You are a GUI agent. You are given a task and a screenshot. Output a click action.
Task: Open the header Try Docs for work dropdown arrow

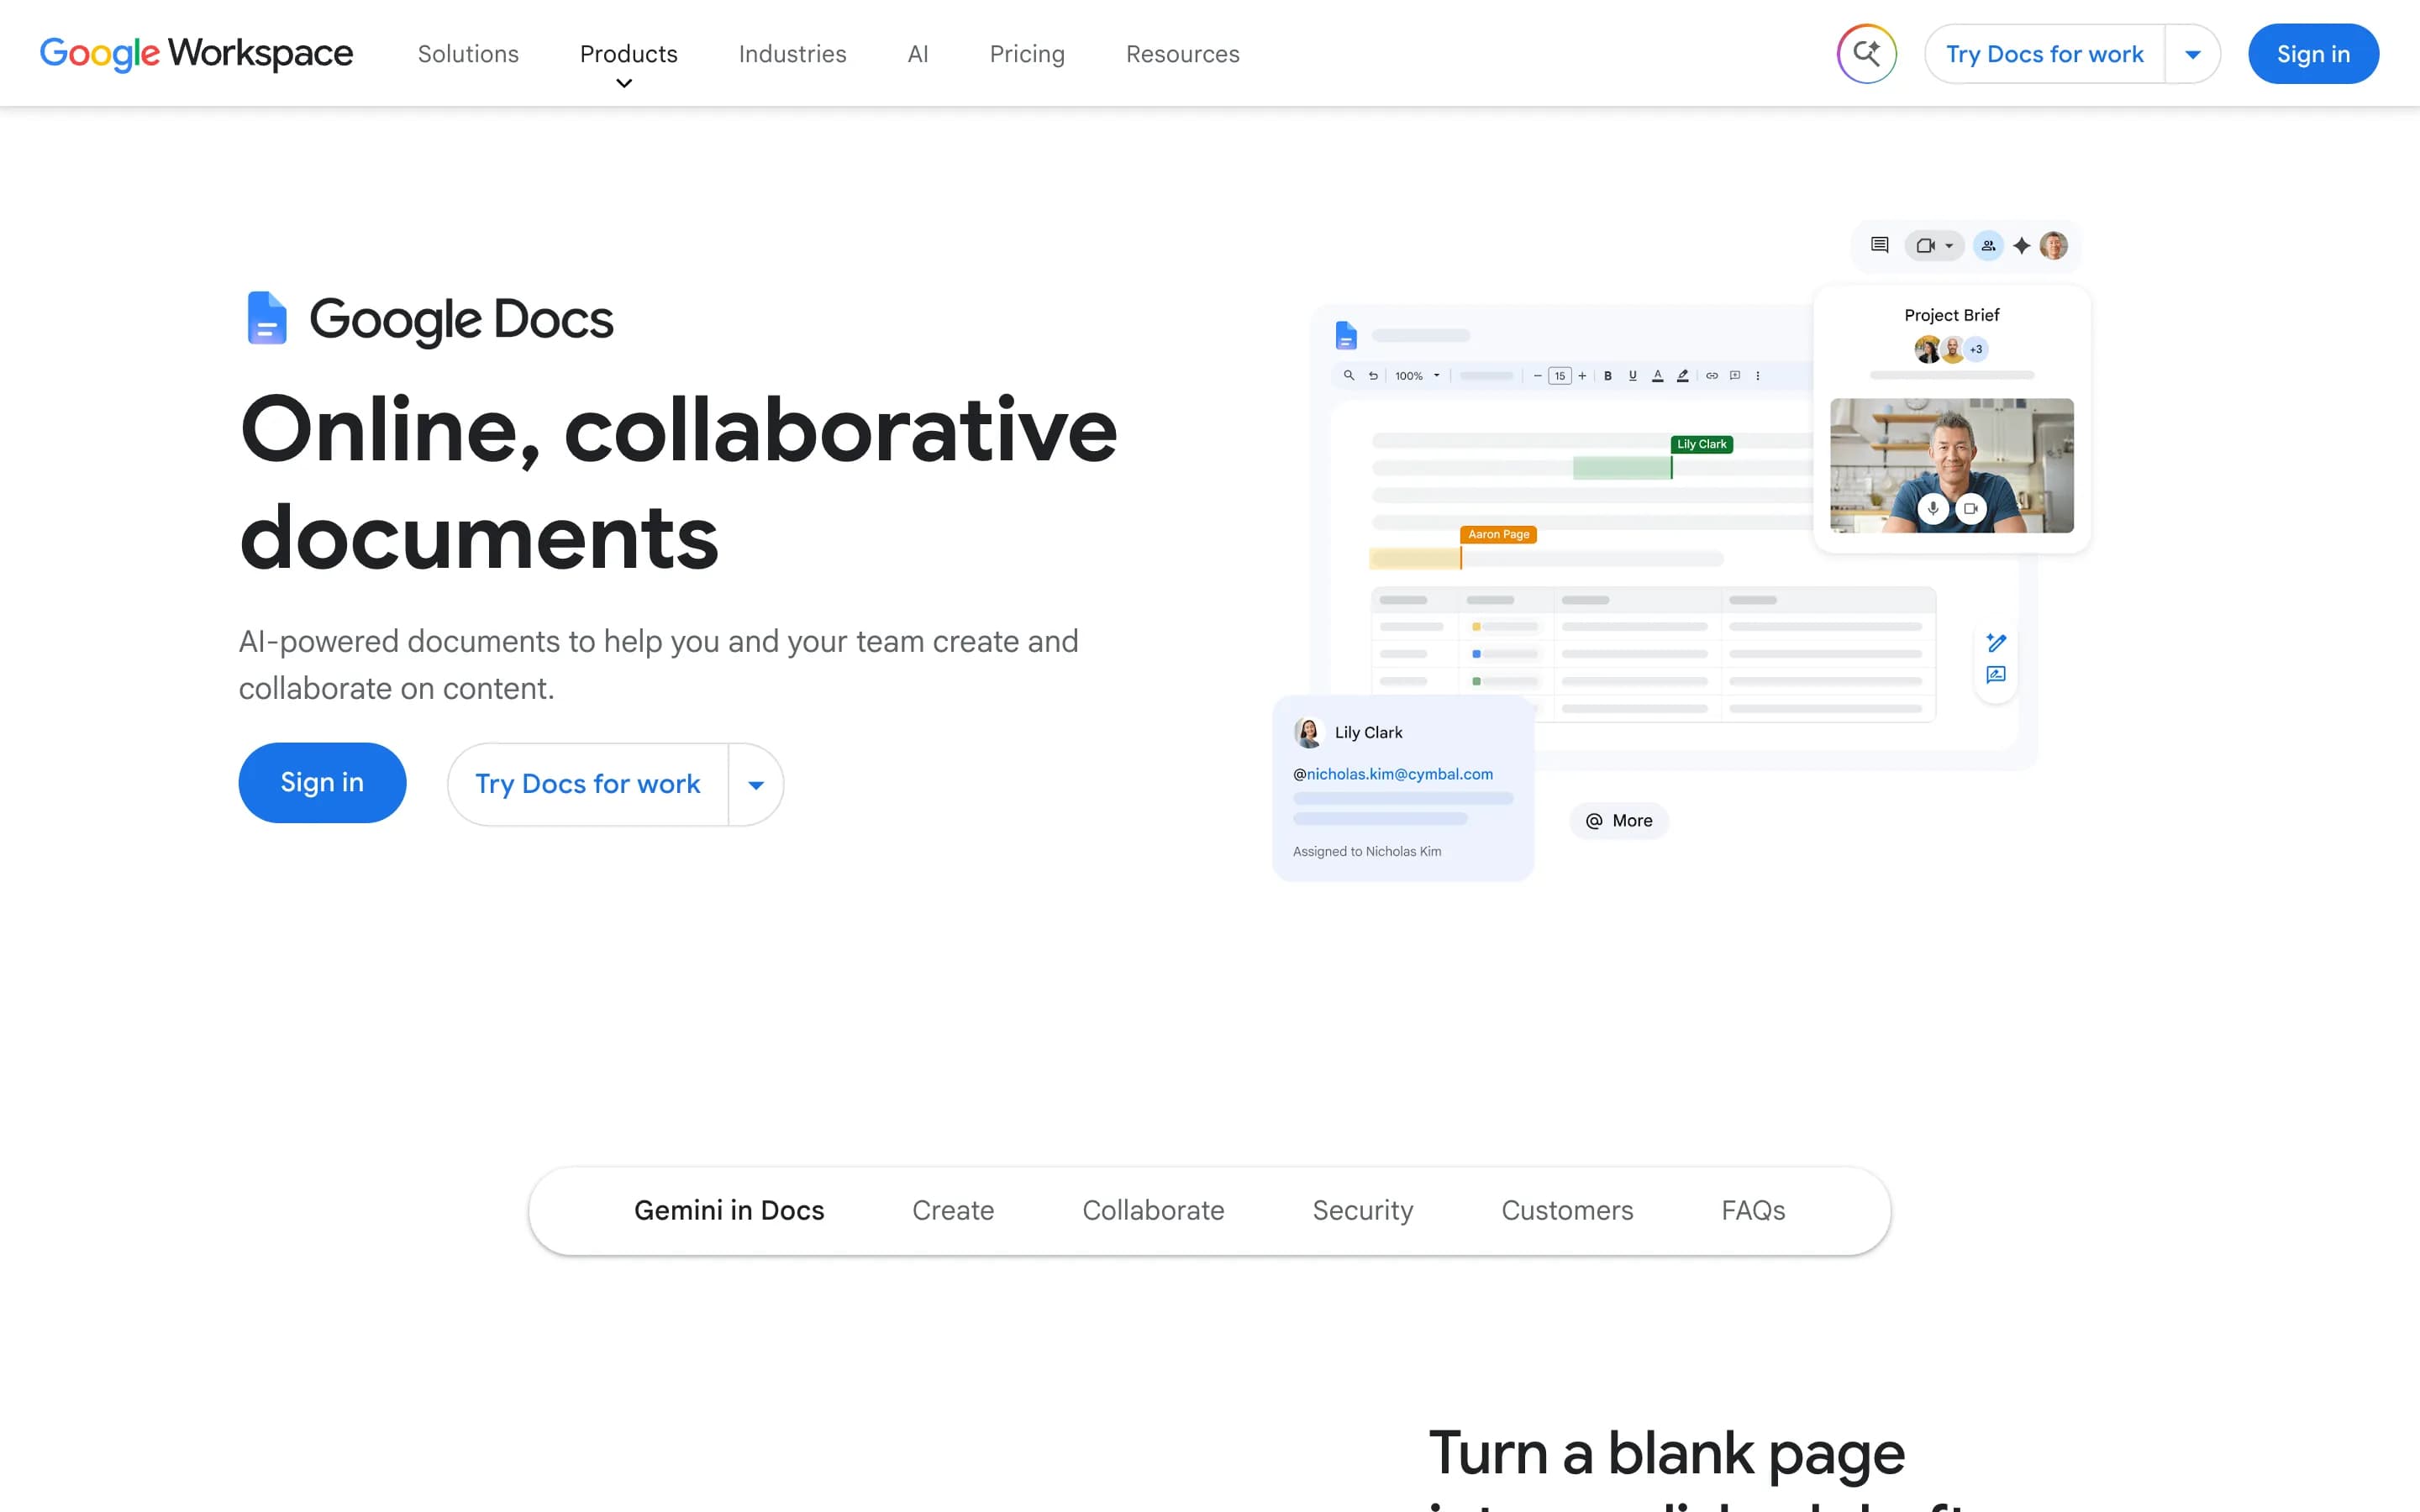[x=2193, y=54]
